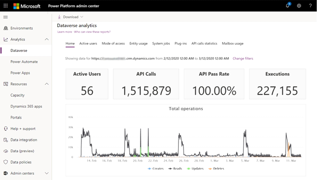Viewport: 317px width, 180px height.
Task: Click the Data policies shield icon
Action: (6, 162)
